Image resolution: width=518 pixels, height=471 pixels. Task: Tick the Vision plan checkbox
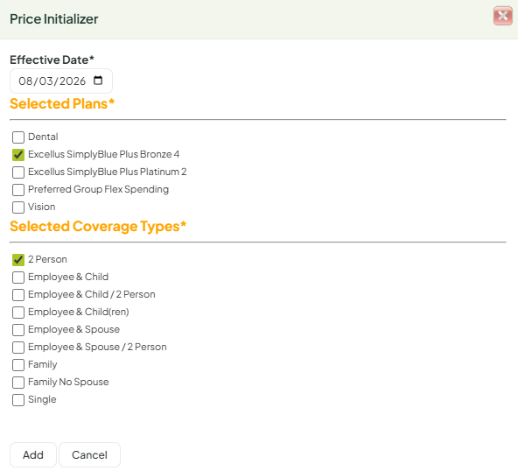coord(18,207)
